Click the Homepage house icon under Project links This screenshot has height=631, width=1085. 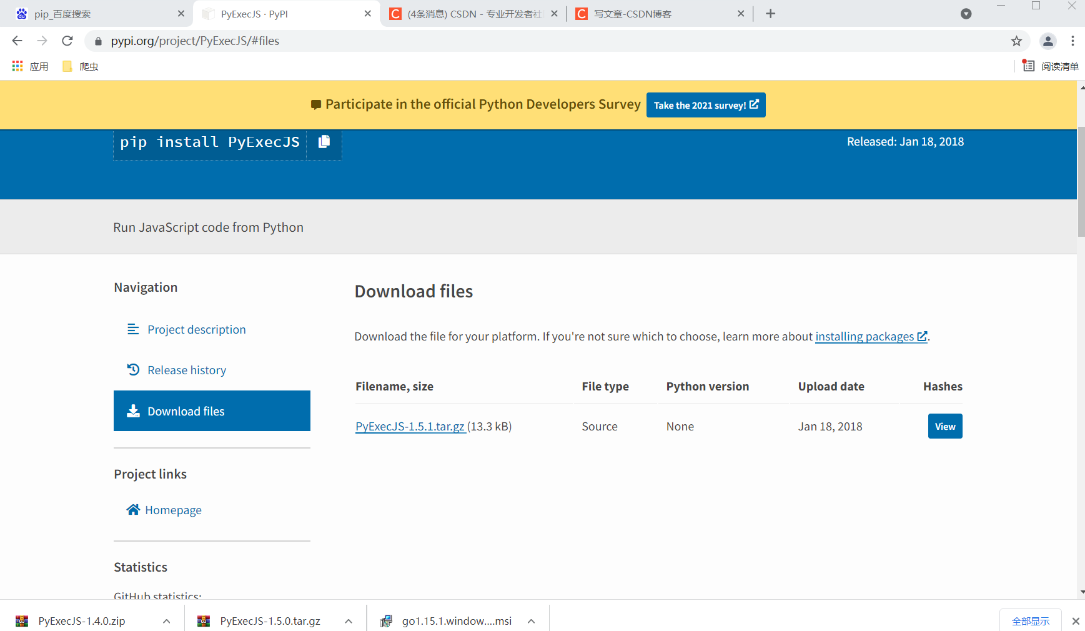click(x=132, y=509)
